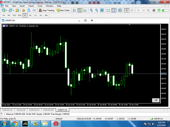Viewport: 170px width, 127px height.
Task: Click the New Chart icon
Action: (x=4, y=10)
